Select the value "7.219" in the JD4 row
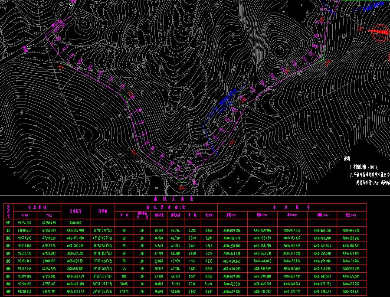The image size is (390, 297). (209, 253)
